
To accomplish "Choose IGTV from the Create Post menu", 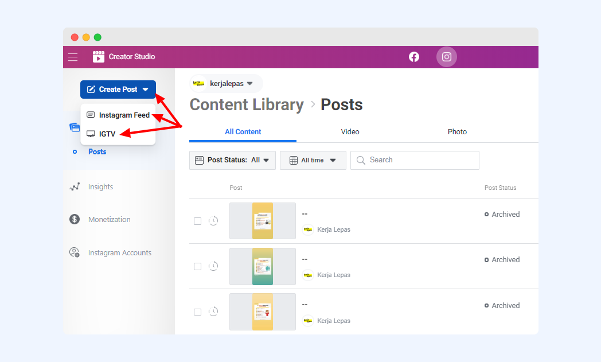I will pyautogui.click(x=118, y=134).
